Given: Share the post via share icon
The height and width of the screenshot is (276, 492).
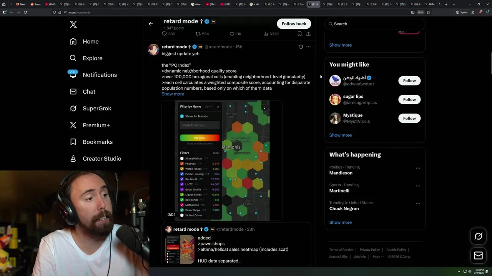Looking at the screenshot, I should click(x=308, y=34).
